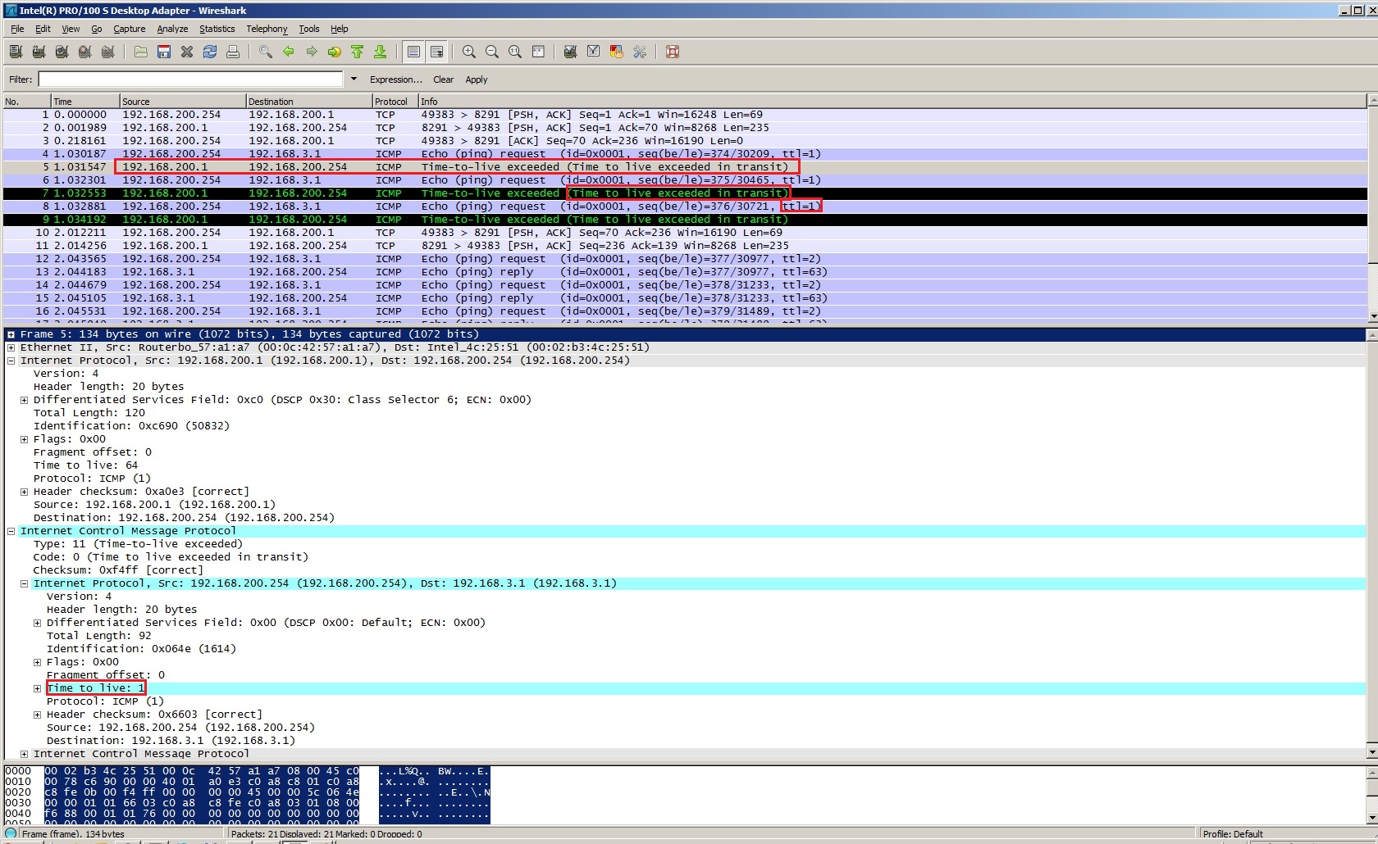1378x844 pixels.
Task: Expand the Time to live: 1 node
Action: tap(37, 688)
